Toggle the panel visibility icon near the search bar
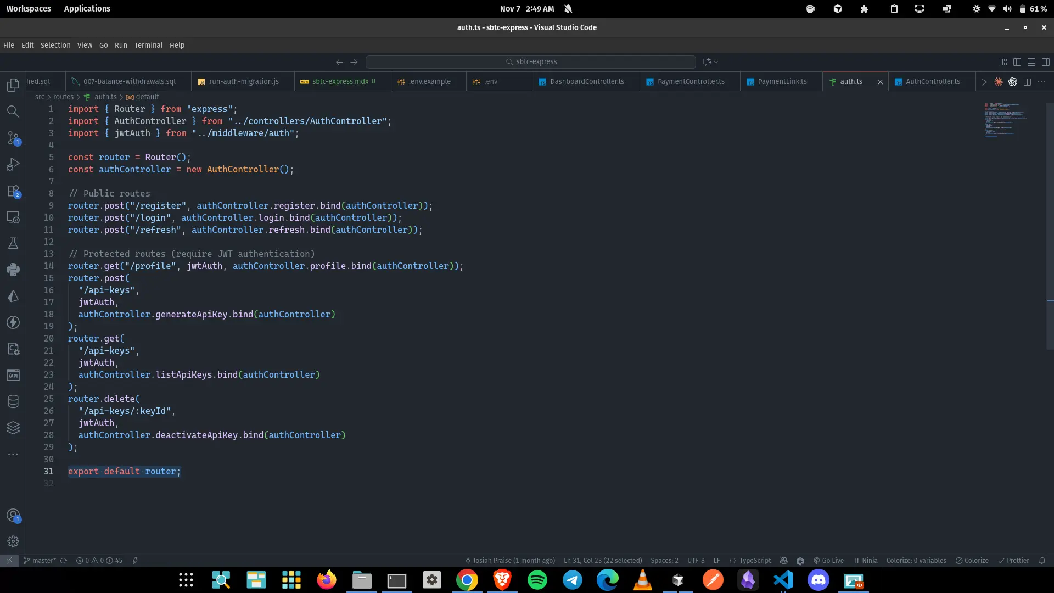This screenshot has height=593, width=1054. pos(1031,62)
